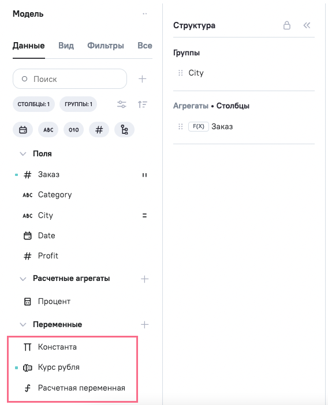This screenshot has height=405, width=328.
Task: Click the СТОЛБЦЫ: 1 chip
Action: point(33,104)
